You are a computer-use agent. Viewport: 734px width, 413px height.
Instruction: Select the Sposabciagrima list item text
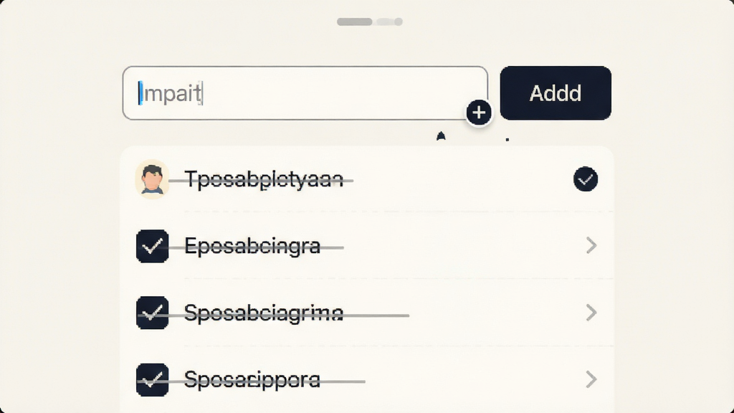pos(264,313)
